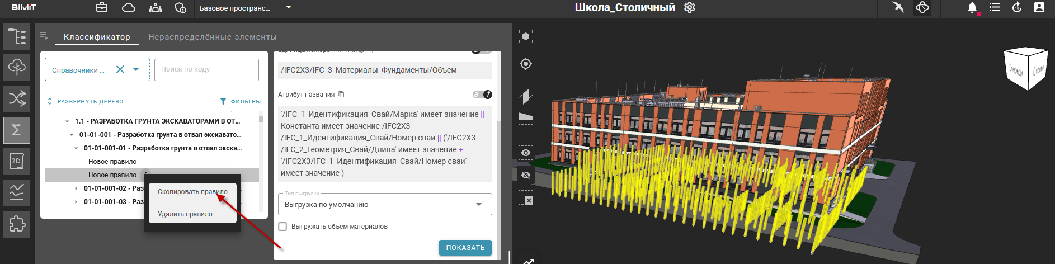This screenshot has width=1055, height=264.
Task: Clear the Справочники selection with X
Action: tap(120, 69)
